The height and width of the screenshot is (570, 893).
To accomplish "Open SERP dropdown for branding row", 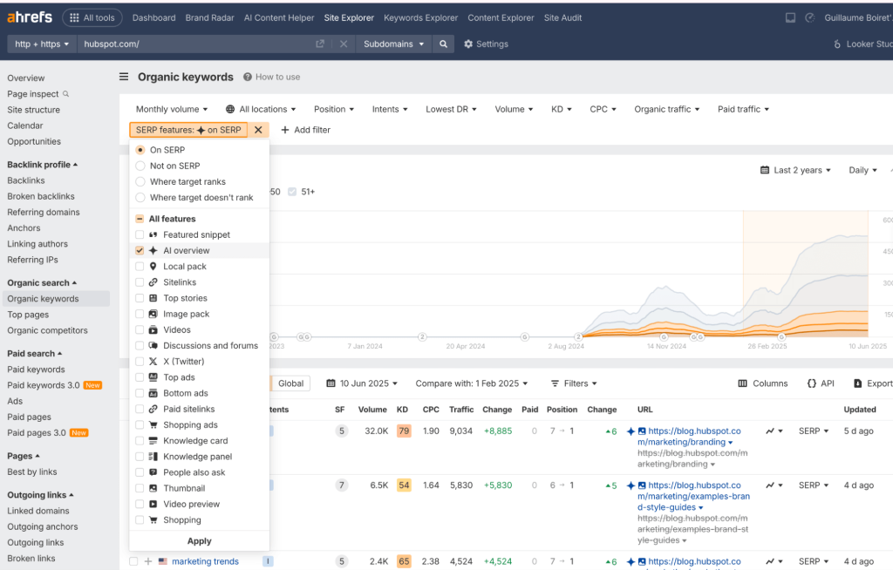I will click(x=814, y=431).
